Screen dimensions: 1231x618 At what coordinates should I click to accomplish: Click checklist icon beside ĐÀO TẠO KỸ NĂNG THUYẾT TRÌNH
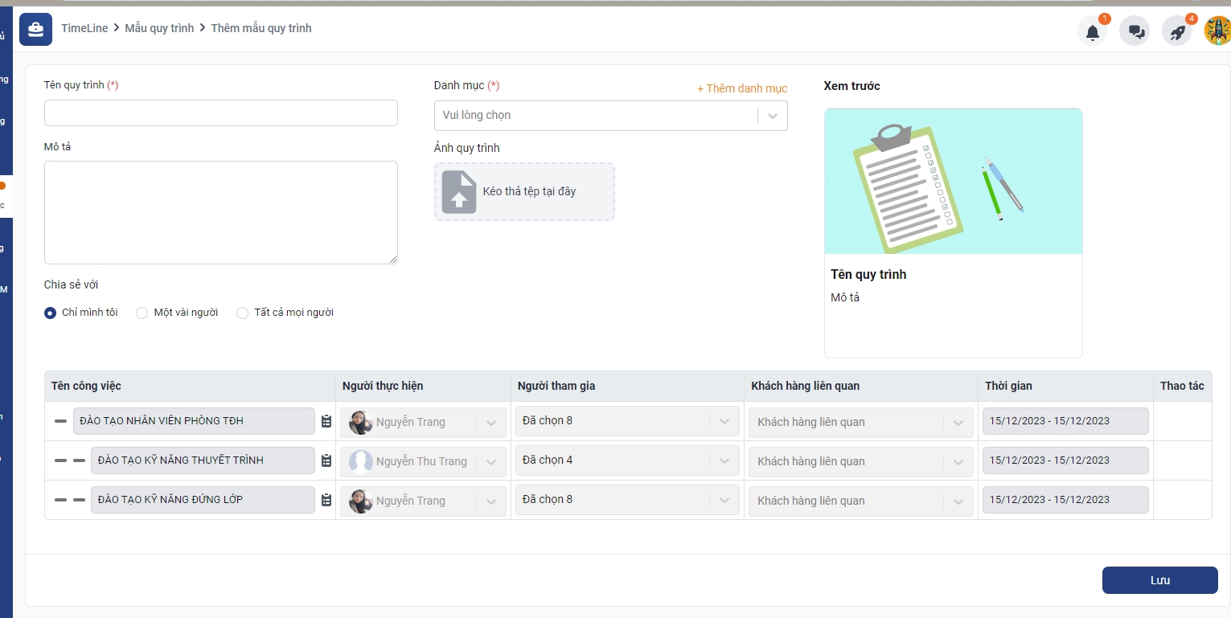tap(326, 460)
